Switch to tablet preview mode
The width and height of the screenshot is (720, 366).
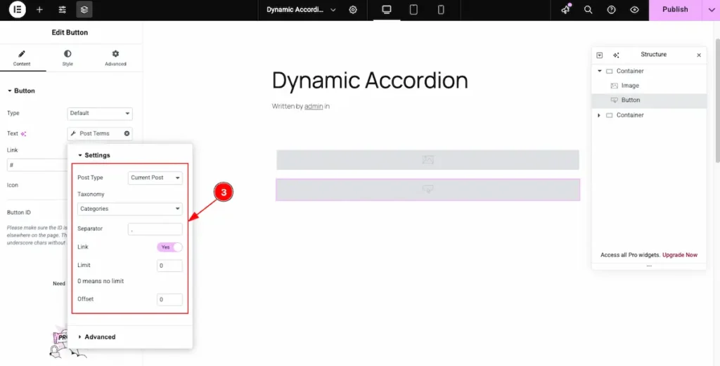tap(413, 10)
